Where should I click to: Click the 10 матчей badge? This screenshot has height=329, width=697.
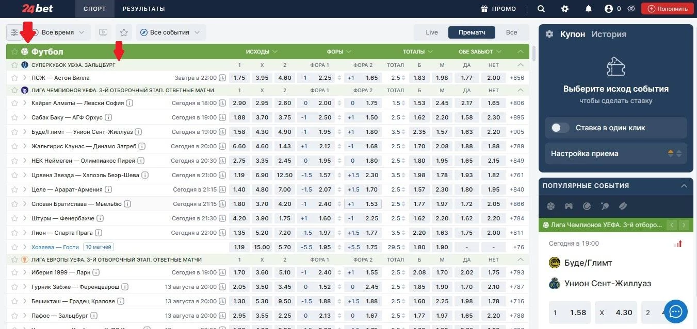[x=99, y=247]
